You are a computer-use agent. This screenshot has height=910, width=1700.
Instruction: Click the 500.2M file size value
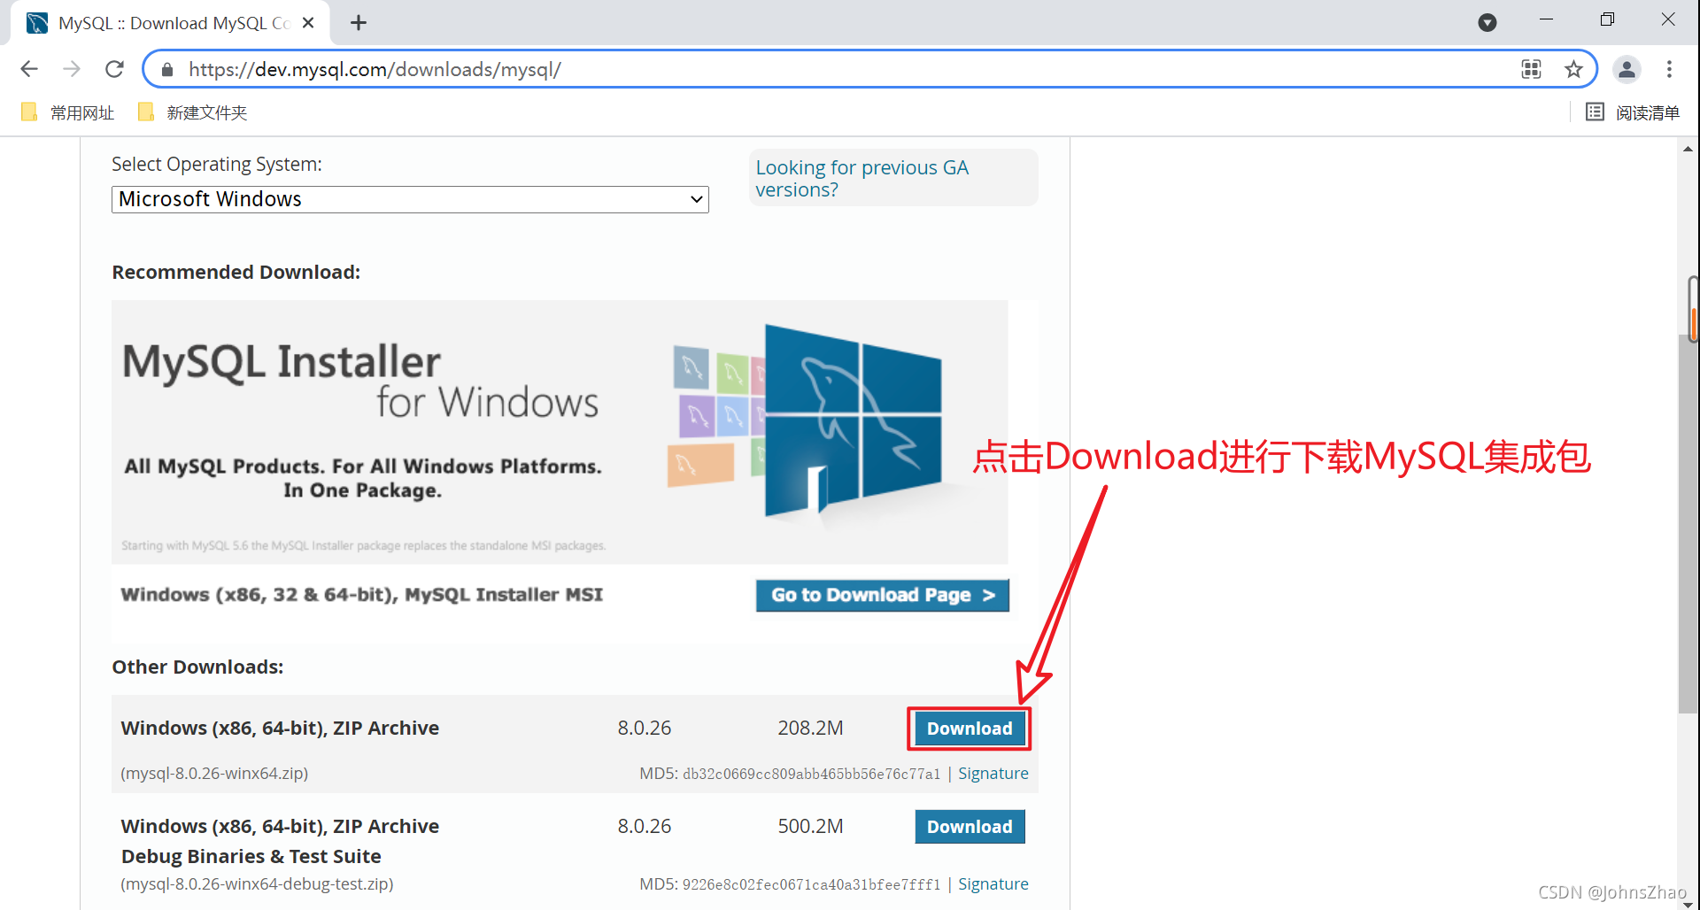(x=810, y=826)
